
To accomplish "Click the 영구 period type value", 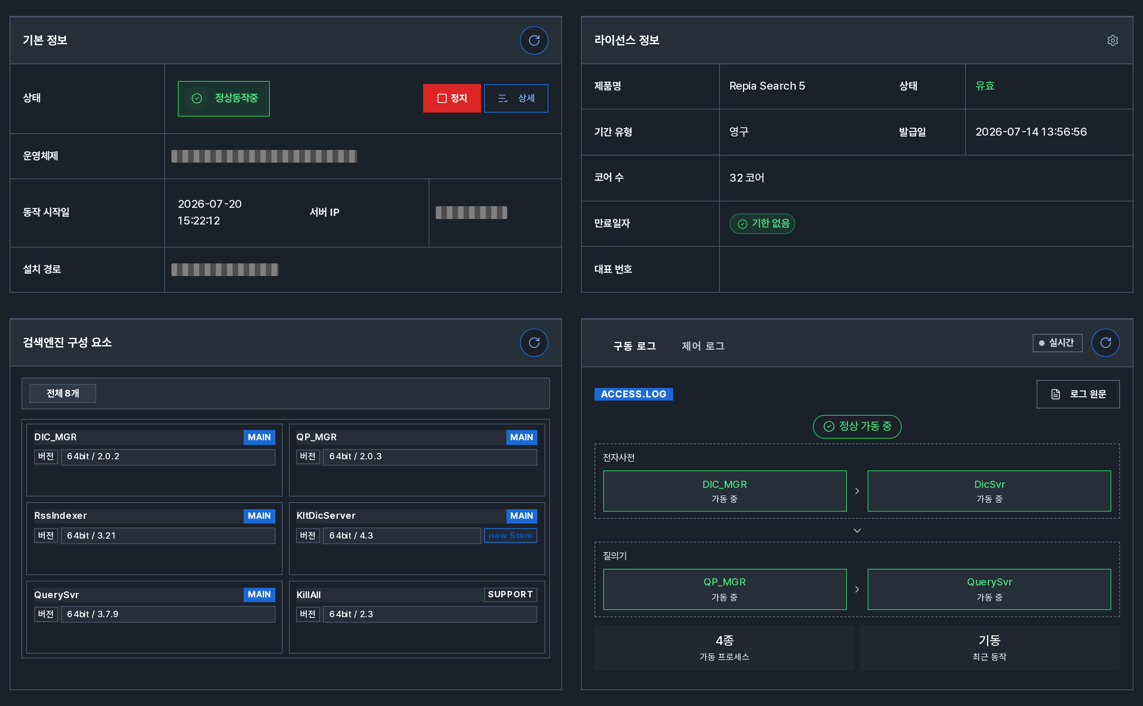I will 739,132.
